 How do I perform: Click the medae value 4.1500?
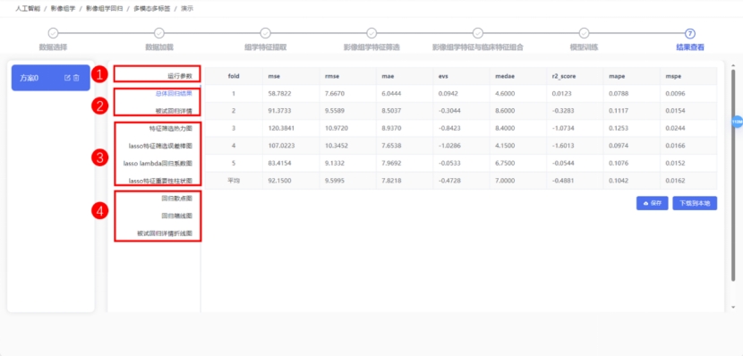tap(504, 146)
